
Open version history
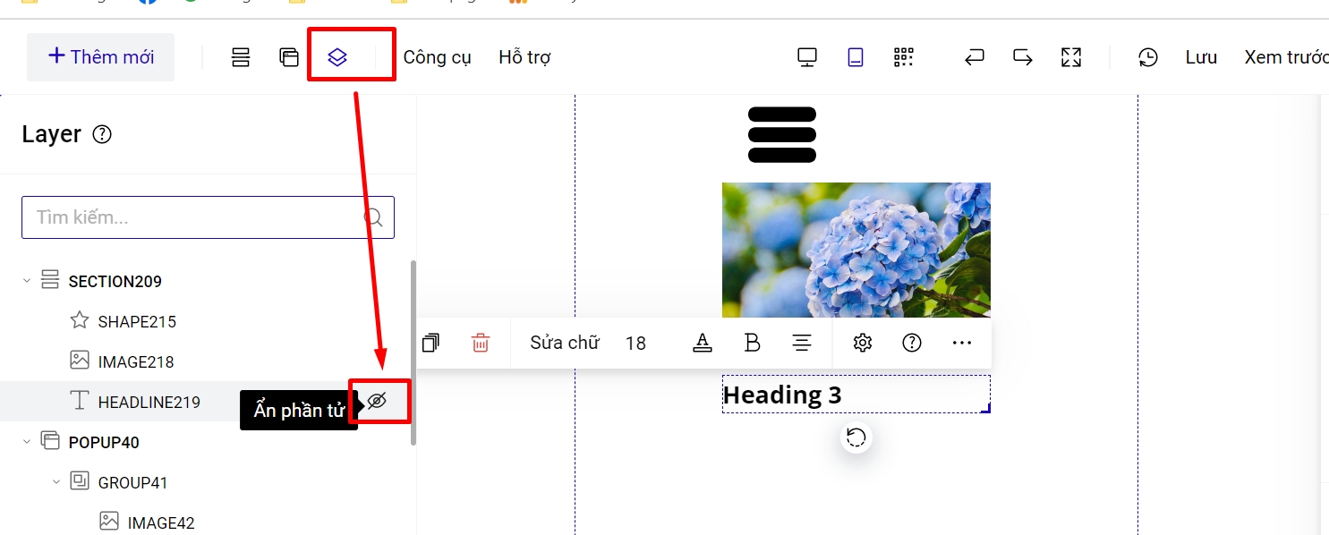(1147, 57)
